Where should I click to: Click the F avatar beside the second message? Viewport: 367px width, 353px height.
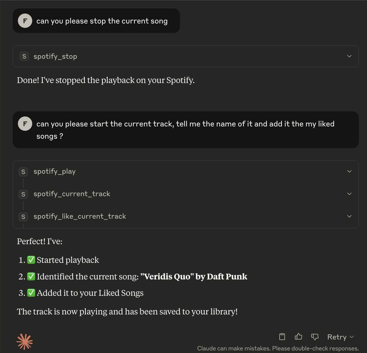coord(25,124)
